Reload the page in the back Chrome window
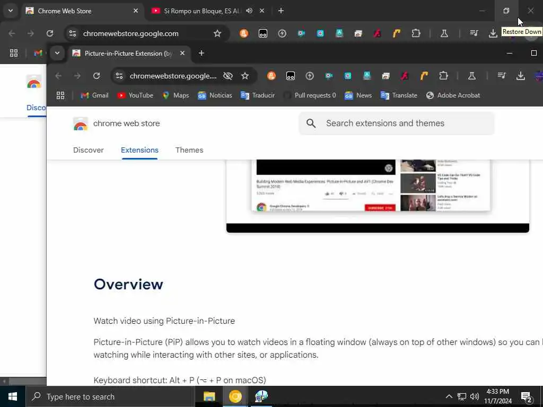Image resolution: width=543 pixels, height=407 pixels. coord(50,33)
